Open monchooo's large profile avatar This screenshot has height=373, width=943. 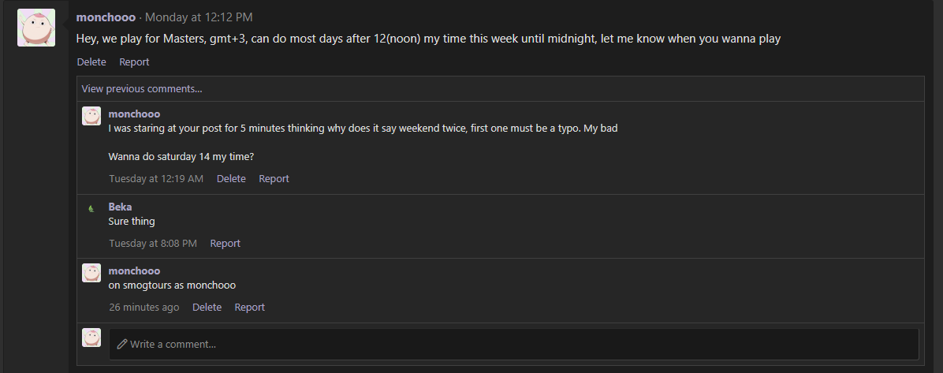[36, 28]
